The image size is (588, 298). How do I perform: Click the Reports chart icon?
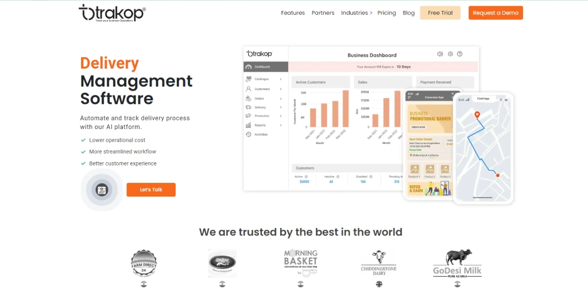[248, 125]
